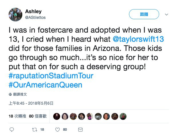Screen dimensions: 178x139
Task: Click the globe icon beside translate tweet
Action: click(x=11, y=94)
